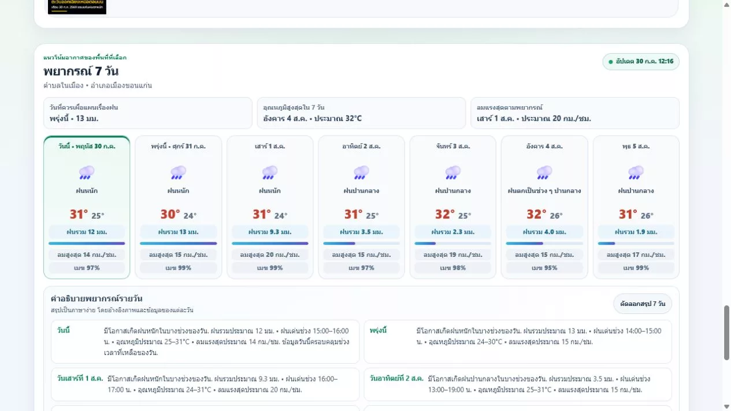This screenshot has height=411, width=731.
Task: Click the rain bar under ฝนรวม 3.5 มม.
Action: [361, 243]
